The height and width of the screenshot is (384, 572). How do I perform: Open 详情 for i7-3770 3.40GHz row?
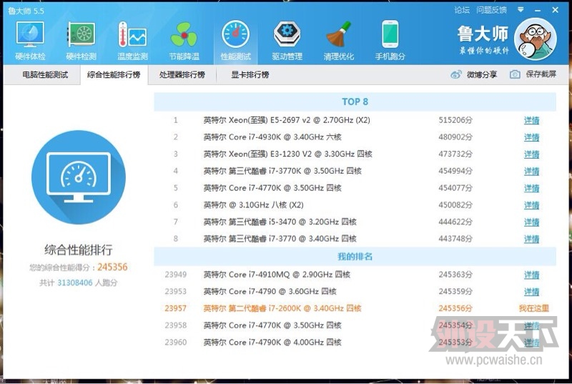531,239
